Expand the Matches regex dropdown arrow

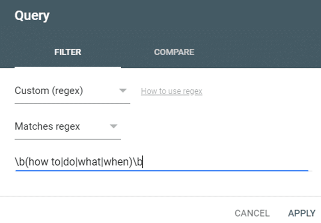coord(113,126)
